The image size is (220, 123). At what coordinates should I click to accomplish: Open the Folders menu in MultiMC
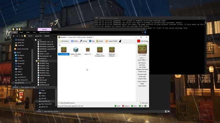click(75, 41)
